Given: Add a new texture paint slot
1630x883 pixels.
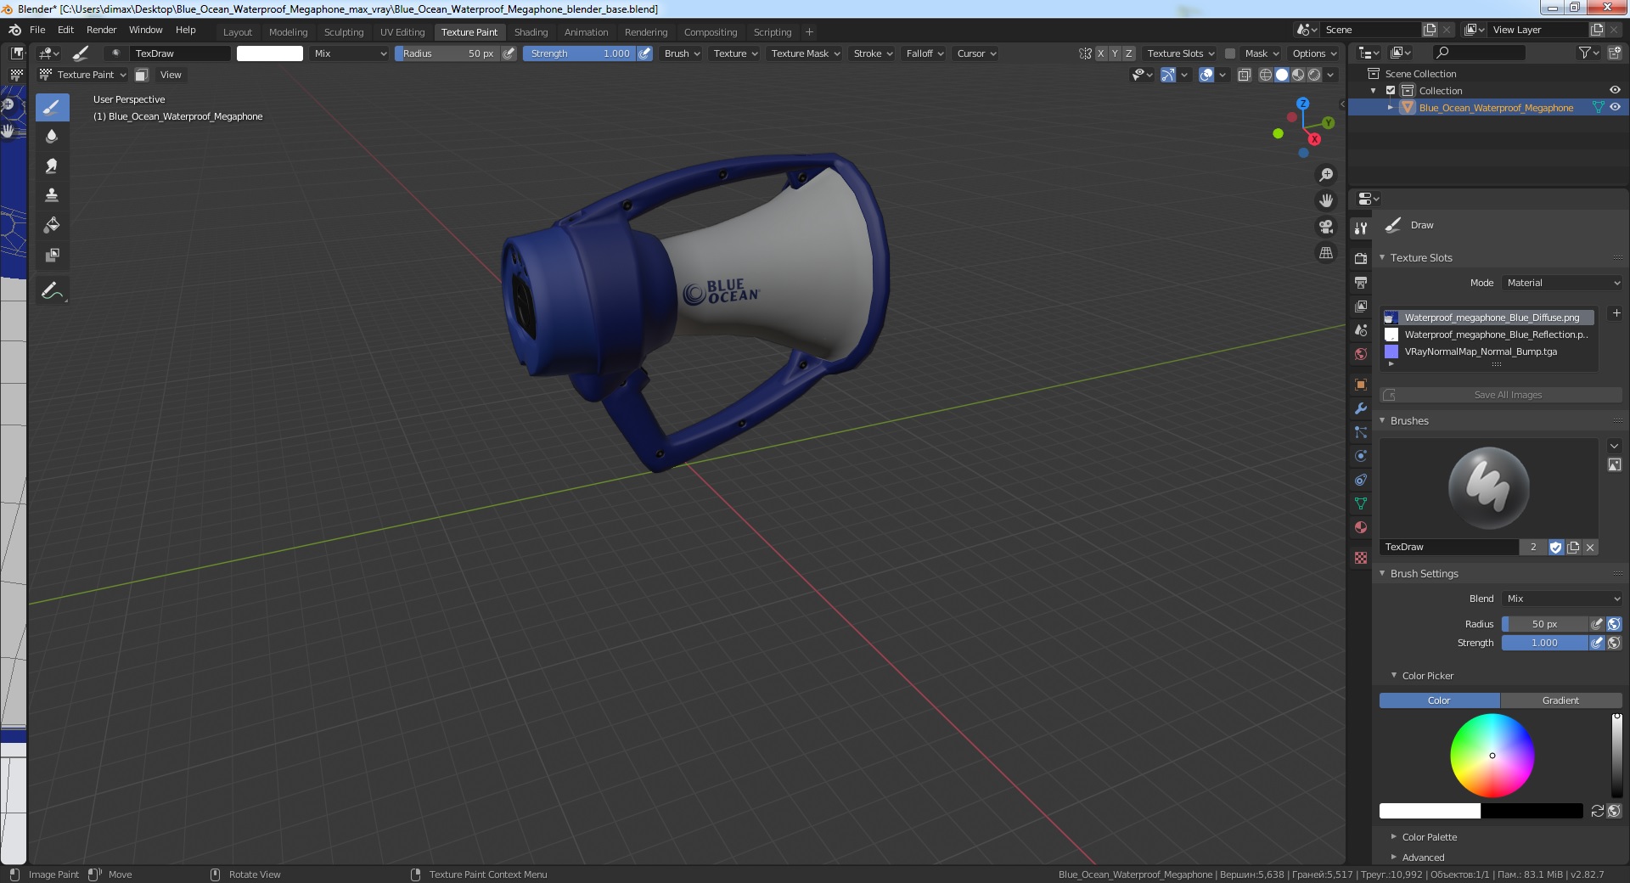Looking at the screenshot, I should (1616, 313).
